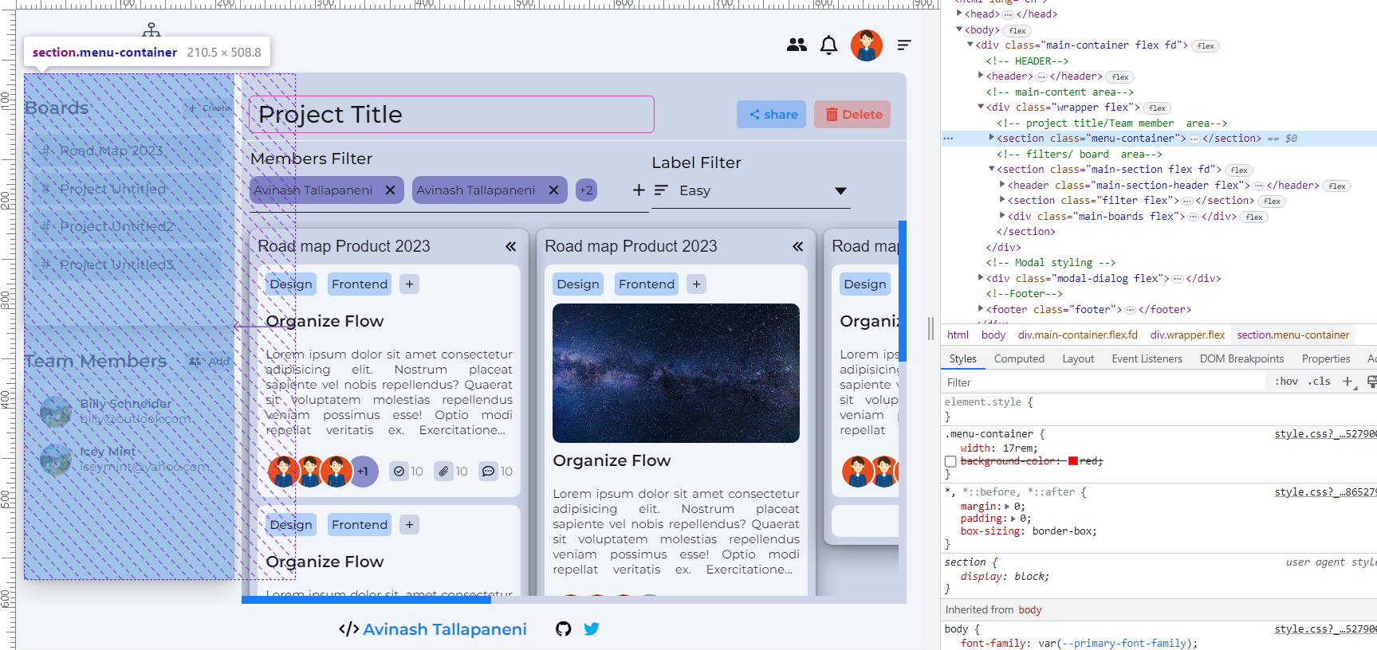1377x650 pixels.
Task: Select div.wrapper.flex in the breadcrumb bar
Action: [x=1187, y=335]
